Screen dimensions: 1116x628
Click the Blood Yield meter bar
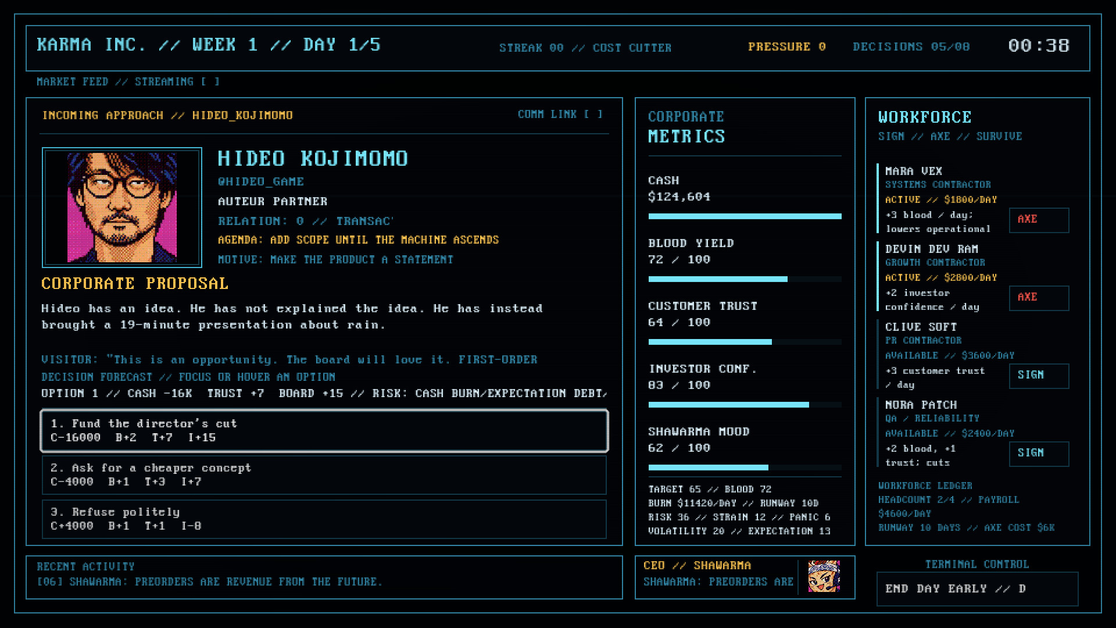(x=745, y=279)
